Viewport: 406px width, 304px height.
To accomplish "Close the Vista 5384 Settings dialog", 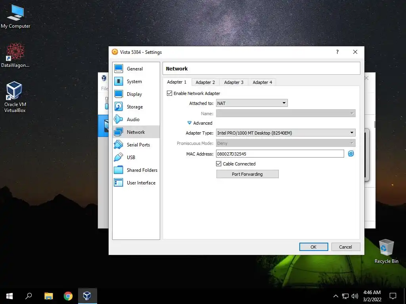I will [x=355, y=52].
